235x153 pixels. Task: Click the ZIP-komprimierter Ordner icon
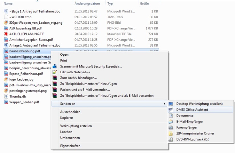[171, 133]
